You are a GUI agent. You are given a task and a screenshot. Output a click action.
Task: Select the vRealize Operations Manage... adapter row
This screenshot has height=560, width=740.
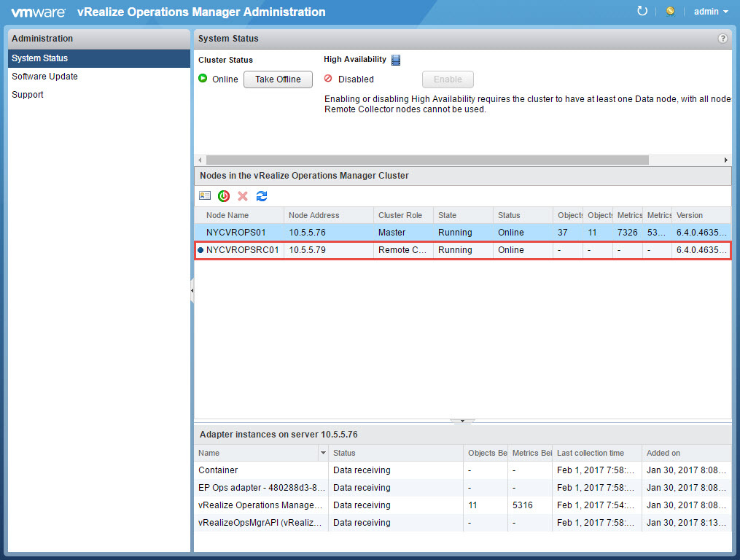(462, 505)
